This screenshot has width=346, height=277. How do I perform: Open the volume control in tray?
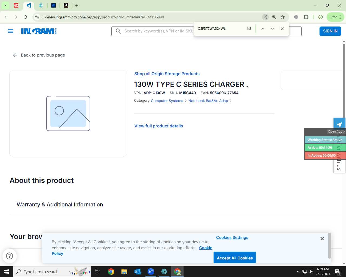tap(311, 272)
